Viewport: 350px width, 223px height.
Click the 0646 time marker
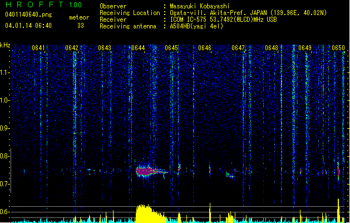205,48
